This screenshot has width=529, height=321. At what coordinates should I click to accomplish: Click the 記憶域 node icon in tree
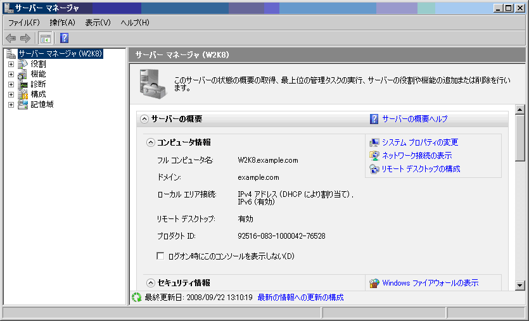coord(23,104)
